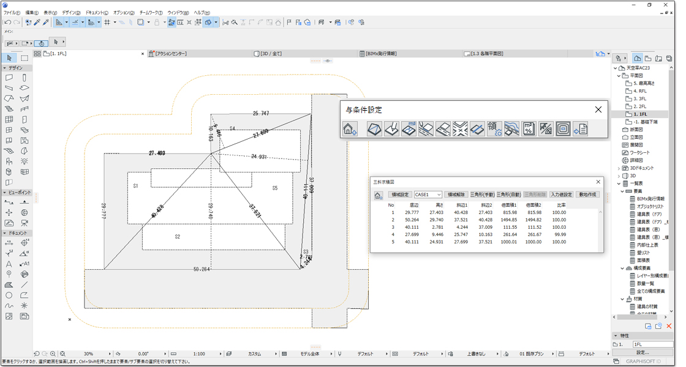
Task: Click the 入力値設定 button
Action: (561, 195)
